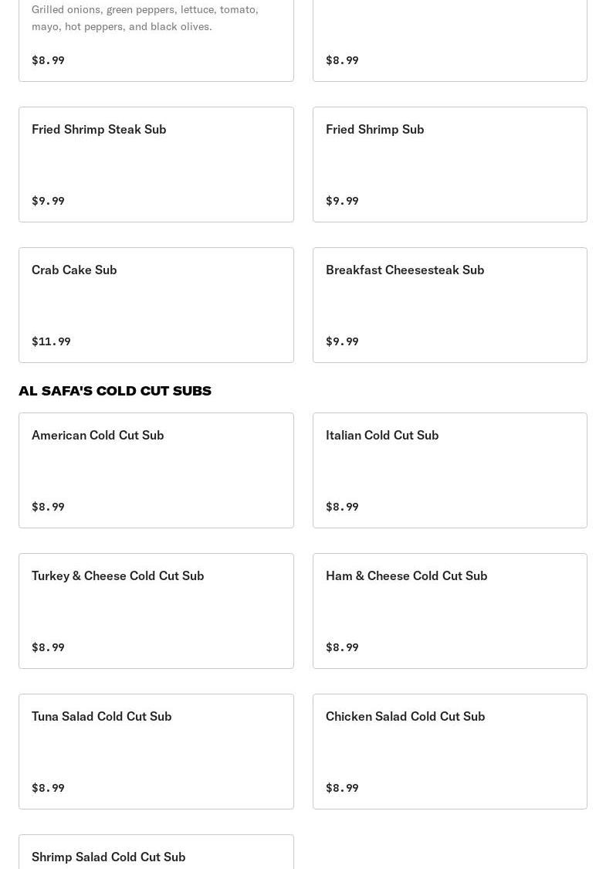Select the Fried Shrimp Sub card
The width and height of the screenshot is (606, 869).
point(449,164)
